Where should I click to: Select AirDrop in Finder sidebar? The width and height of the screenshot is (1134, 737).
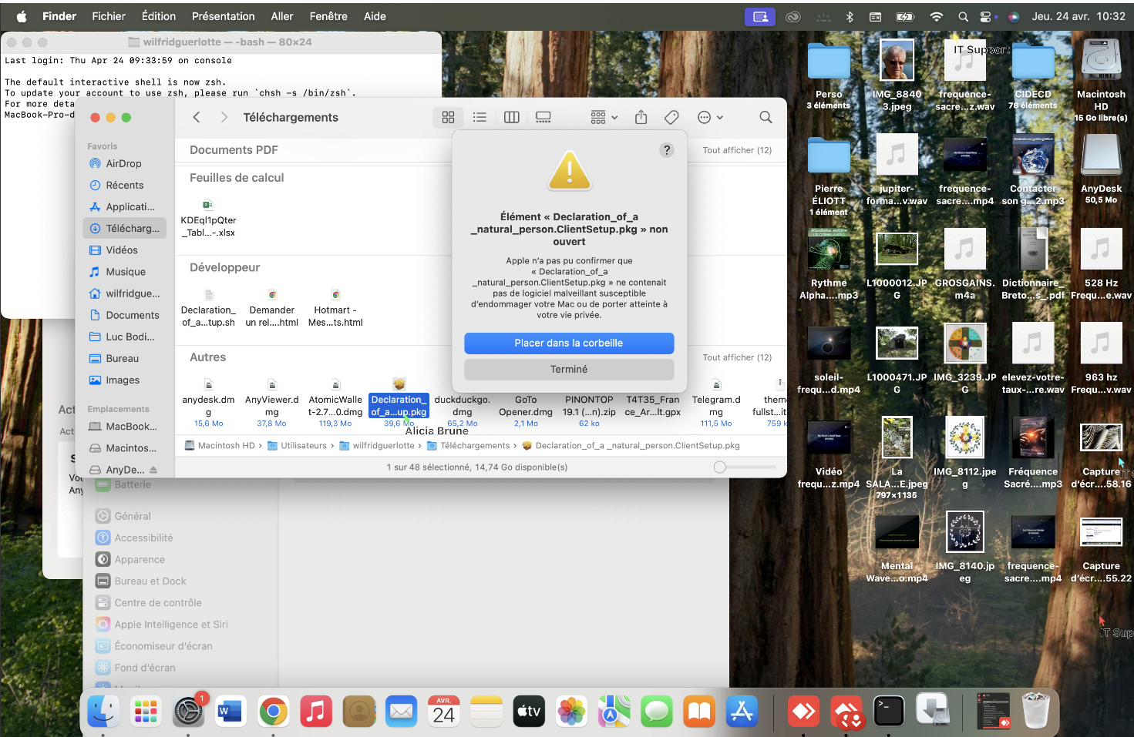[123, 163]
